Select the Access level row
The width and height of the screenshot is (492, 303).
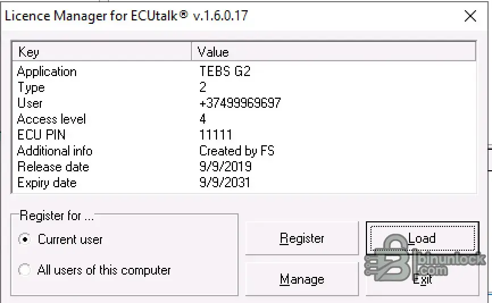tap(51, 119)
